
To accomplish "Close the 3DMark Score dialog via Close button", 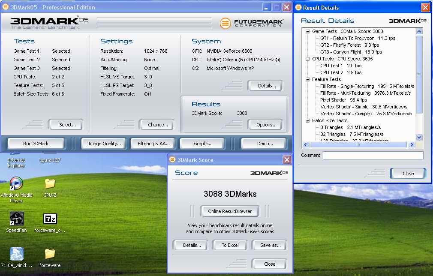I will click(269, 264).
